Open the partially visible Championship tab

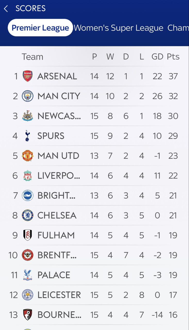[178, 28]
